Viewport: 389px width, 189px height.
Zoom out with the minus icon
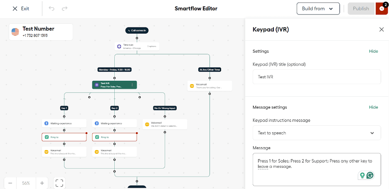tap(10, 183)
